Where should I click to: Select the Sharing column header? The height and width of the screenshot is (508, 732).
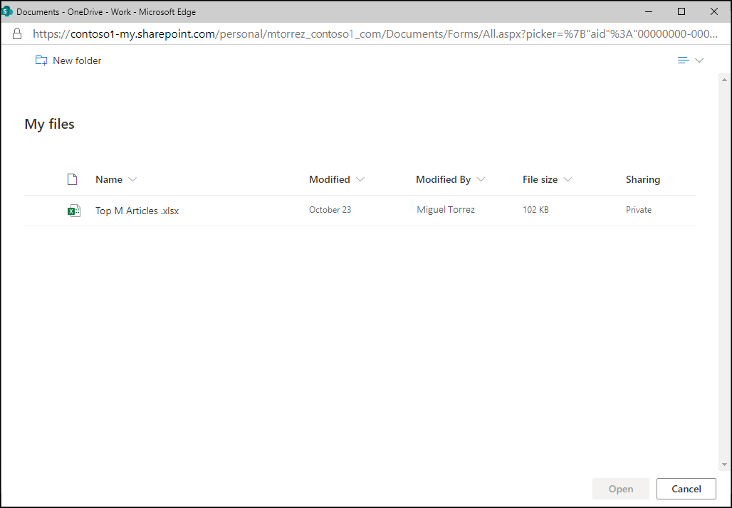point(642,179)
